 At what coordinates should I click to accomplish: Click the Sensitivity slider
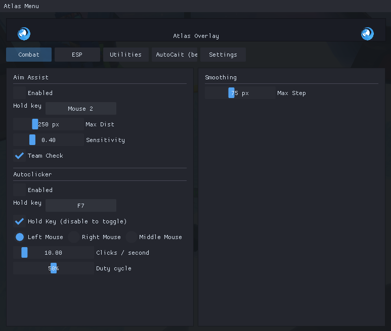click(49, 140)
